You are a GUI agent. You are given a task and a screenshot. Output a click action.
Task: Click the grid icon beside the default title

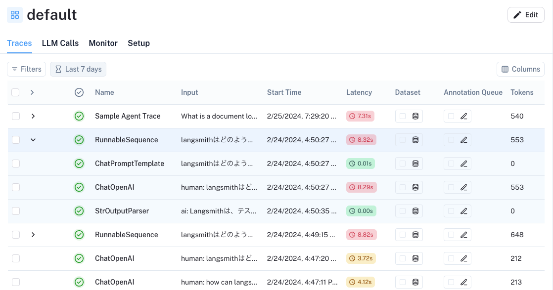point(15,15)
